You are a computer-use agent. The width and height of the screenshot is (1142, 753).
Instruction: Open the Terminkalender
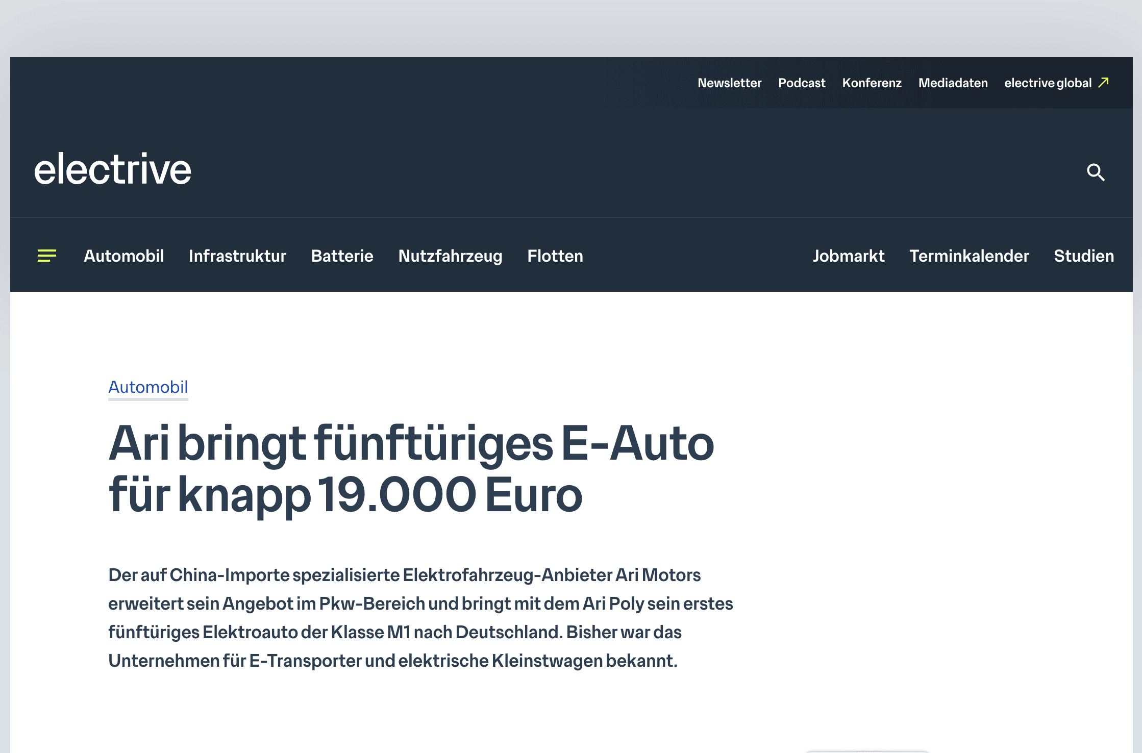point(970,256)
